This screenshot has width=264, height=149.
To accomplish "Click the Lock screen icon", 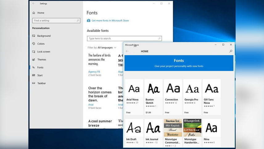I will tap(34, 52).
